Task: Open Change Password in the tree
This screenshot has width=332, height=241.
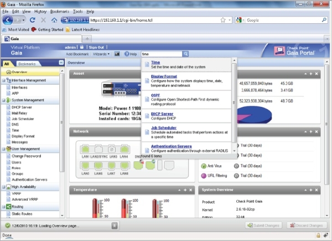Action: 26,156
